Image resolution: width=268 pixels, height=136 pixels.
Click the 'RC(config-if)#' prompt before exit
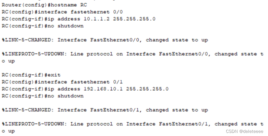coord(23,75)
